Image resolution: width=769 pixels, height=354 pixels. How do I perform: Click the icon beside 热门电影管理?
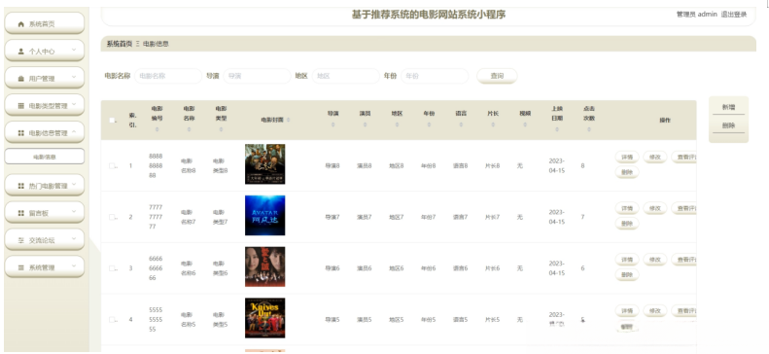pos(20,186)
